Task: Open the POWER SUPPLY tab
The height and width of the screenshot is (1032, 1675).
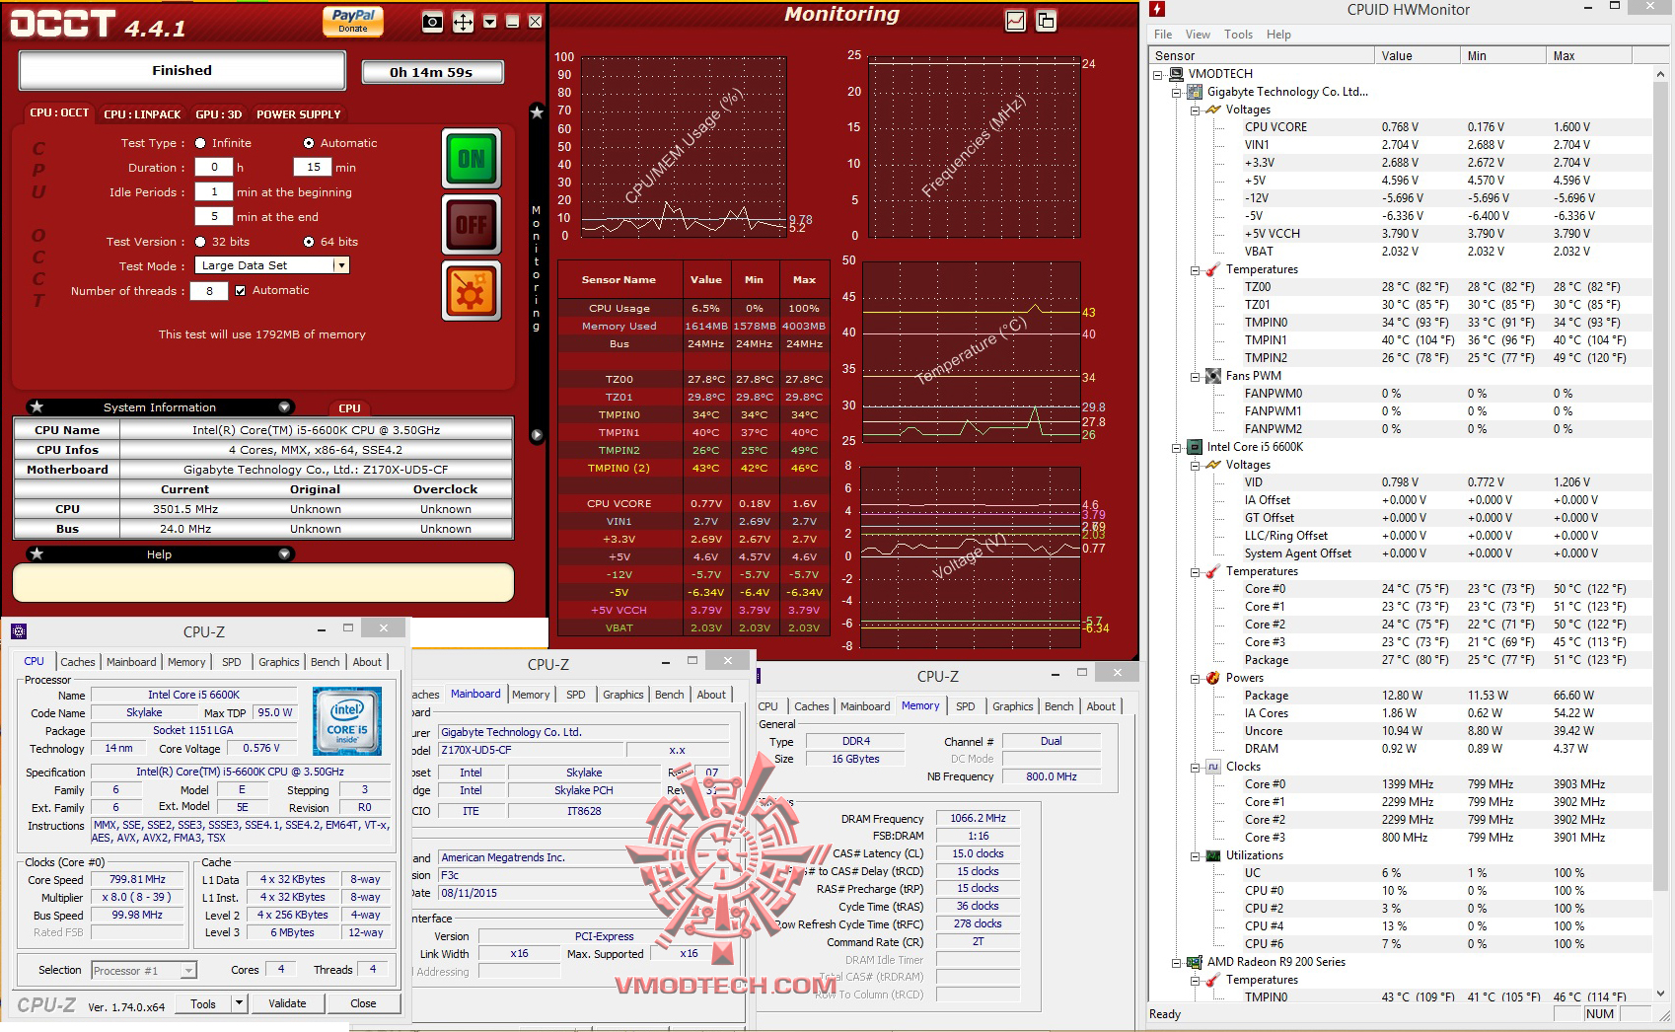Action: [298, 114]
